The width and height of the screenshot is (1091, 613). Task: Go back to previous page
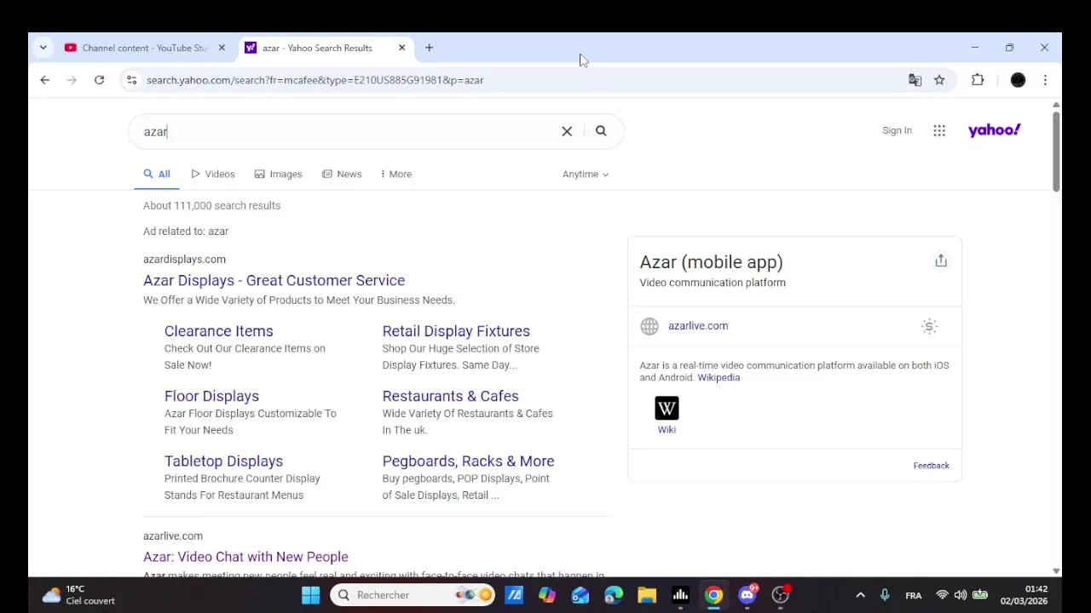[45, 80]
